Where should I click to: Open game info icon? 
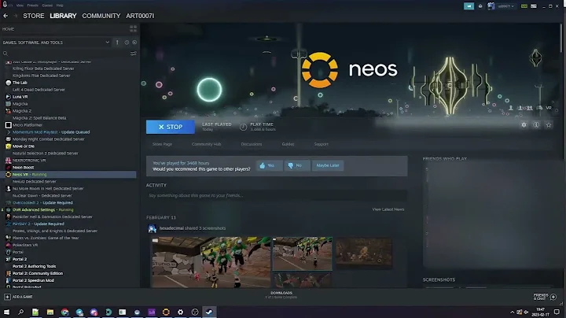[536, 124]
